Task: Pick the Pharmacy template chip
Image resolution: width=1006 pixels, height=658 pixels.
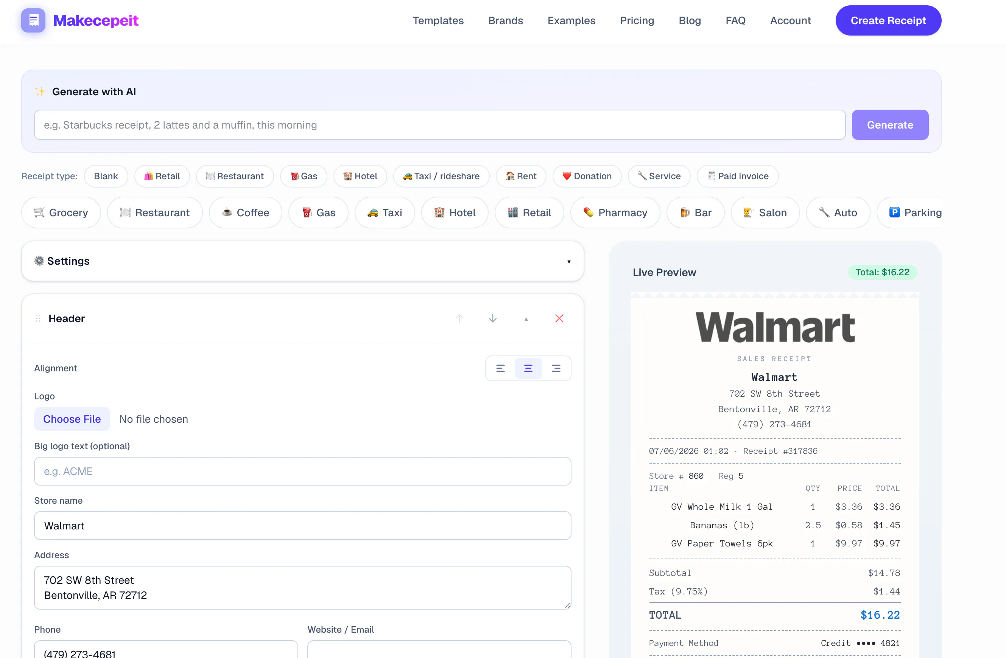Action: [615, 213]
